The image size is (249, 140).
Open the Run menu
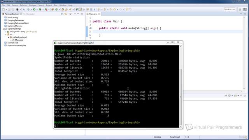(56, 5)
